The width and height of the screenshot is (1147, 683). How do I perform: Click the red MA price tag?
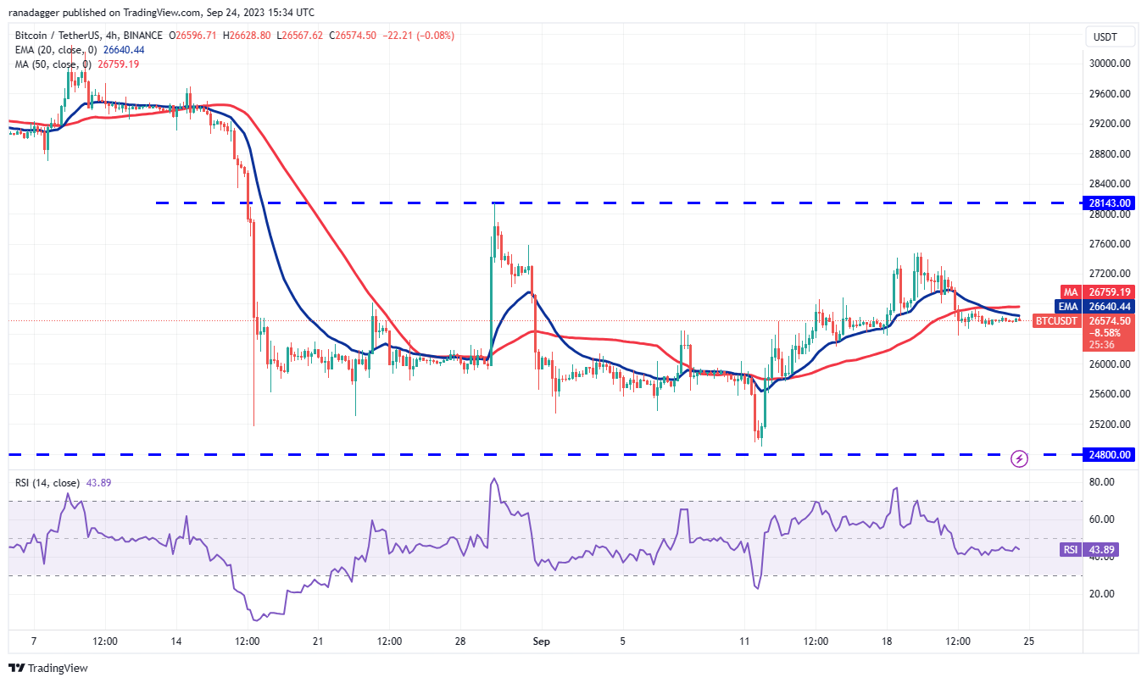click(1068, 291)
